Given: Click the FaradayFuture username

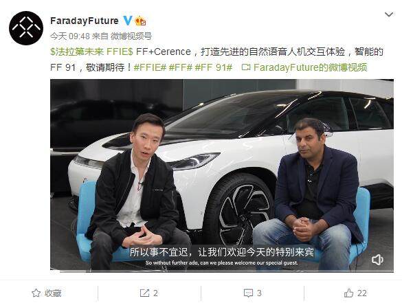Looking at the screenshot, I should (85, 21).
